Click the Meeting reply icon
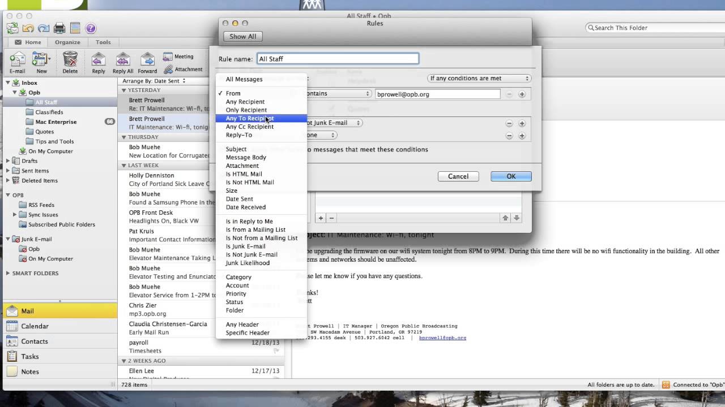The width and height of the screenshot is (725, 407). coord(178,57)
